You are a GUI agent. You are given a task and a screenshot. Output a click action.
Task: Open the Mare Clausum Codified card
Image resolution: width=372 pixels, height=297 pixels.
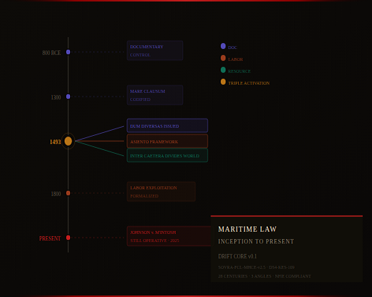pos(155,95)
